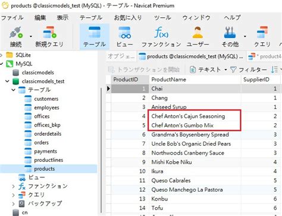Screen dimensions: 282x216
Task: Click the SupplierID column header
Action: coord(261,80)
